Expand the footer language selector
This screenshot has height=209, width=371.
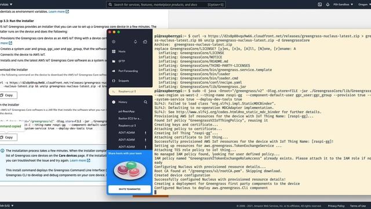(x=6, y=206)
